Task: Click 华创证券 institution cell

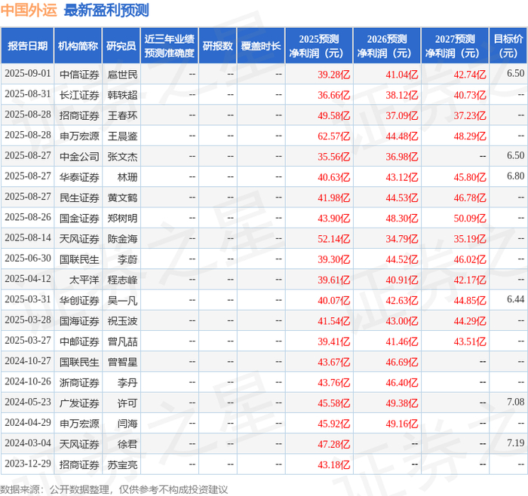Action: [x=79, y=301]
